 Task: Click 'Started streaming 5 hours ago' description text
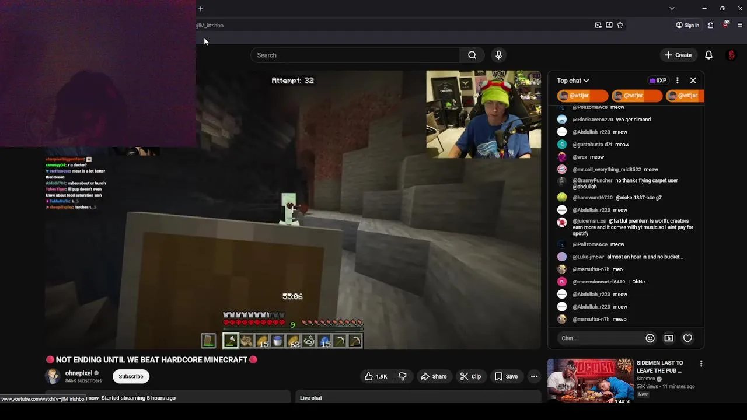pyautogui.click(x=138, y=398)
